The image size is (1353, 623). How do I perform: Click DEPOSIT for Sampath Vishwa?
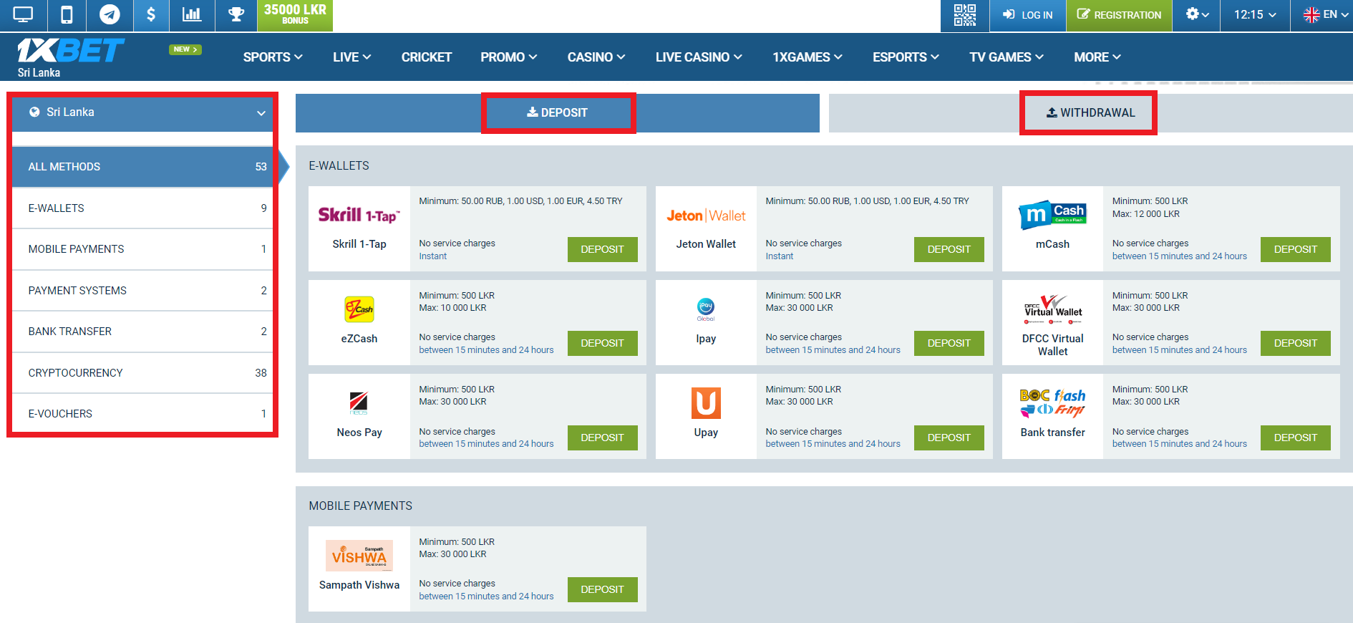click(603, 589)
